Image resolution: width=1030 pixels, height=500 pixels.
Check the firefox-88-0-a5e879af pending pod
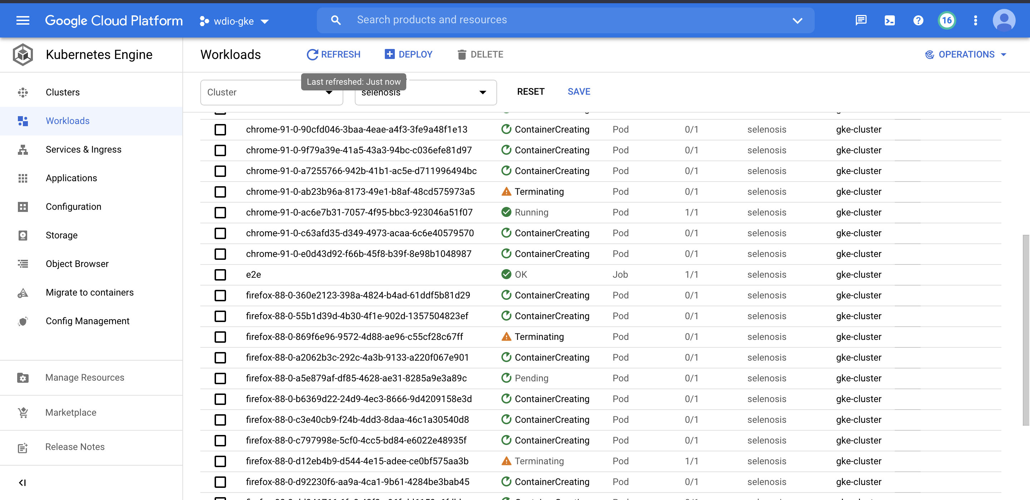click(x=220, y=378)
